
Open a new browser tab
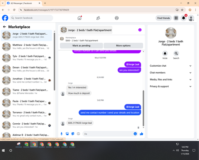[x=45, y=3]
